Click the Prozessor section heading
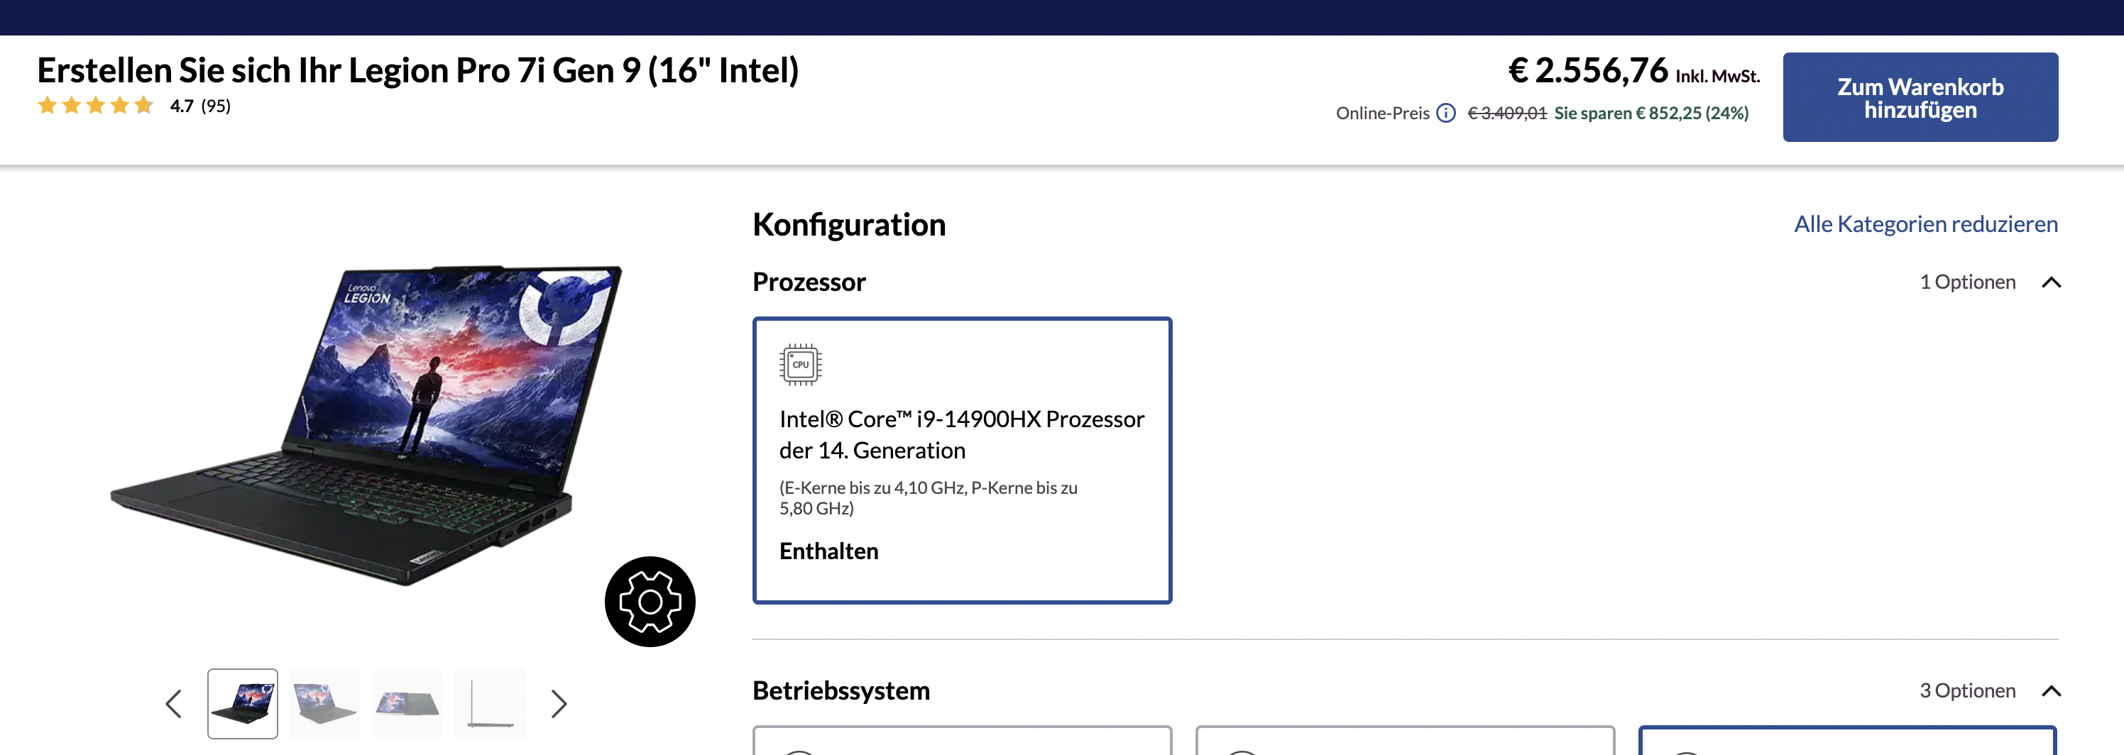 [x=809, y=282]
